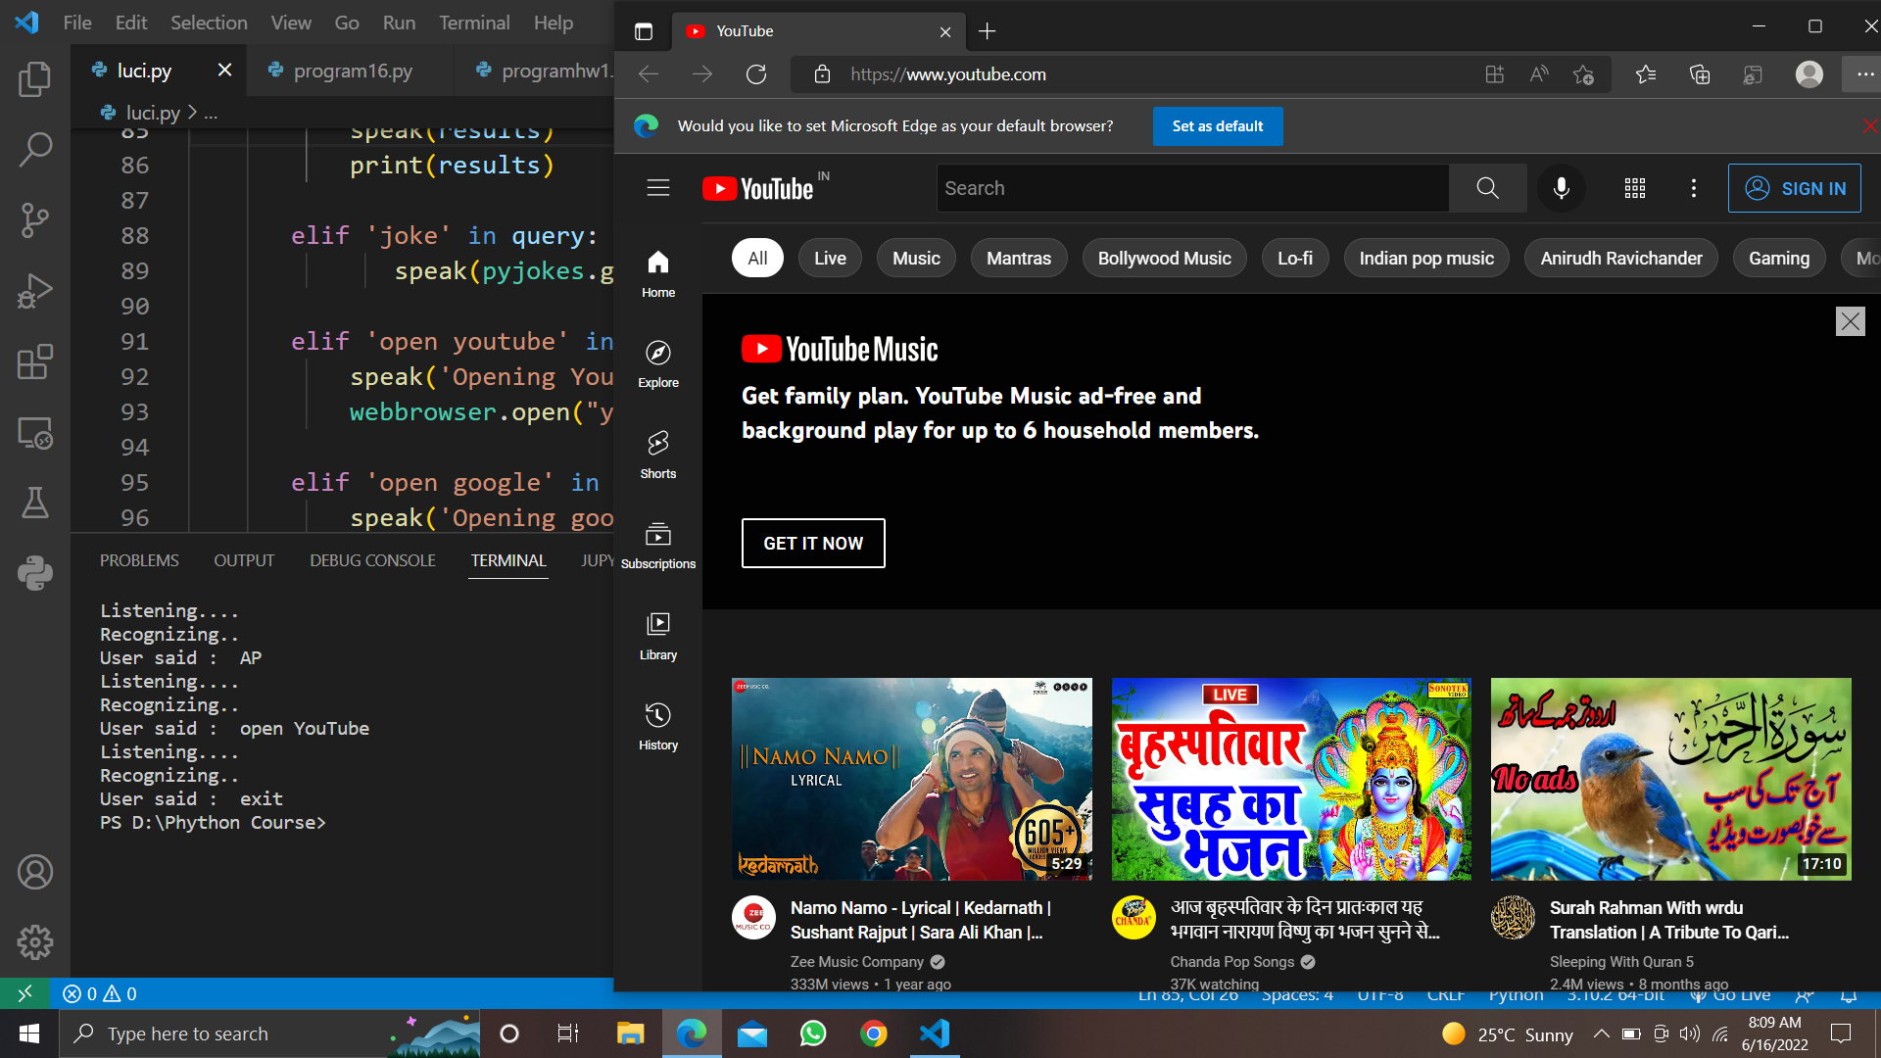
Task: Open YouTube apps grid icon
Action: pyautogui.click(x=1635, y=188)
